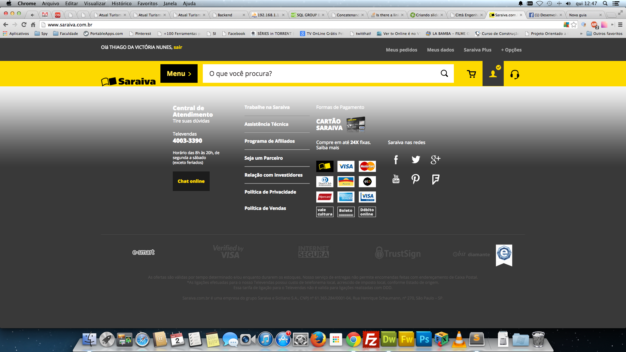
Task: Click the user account icon
Action: coord(493,74)
